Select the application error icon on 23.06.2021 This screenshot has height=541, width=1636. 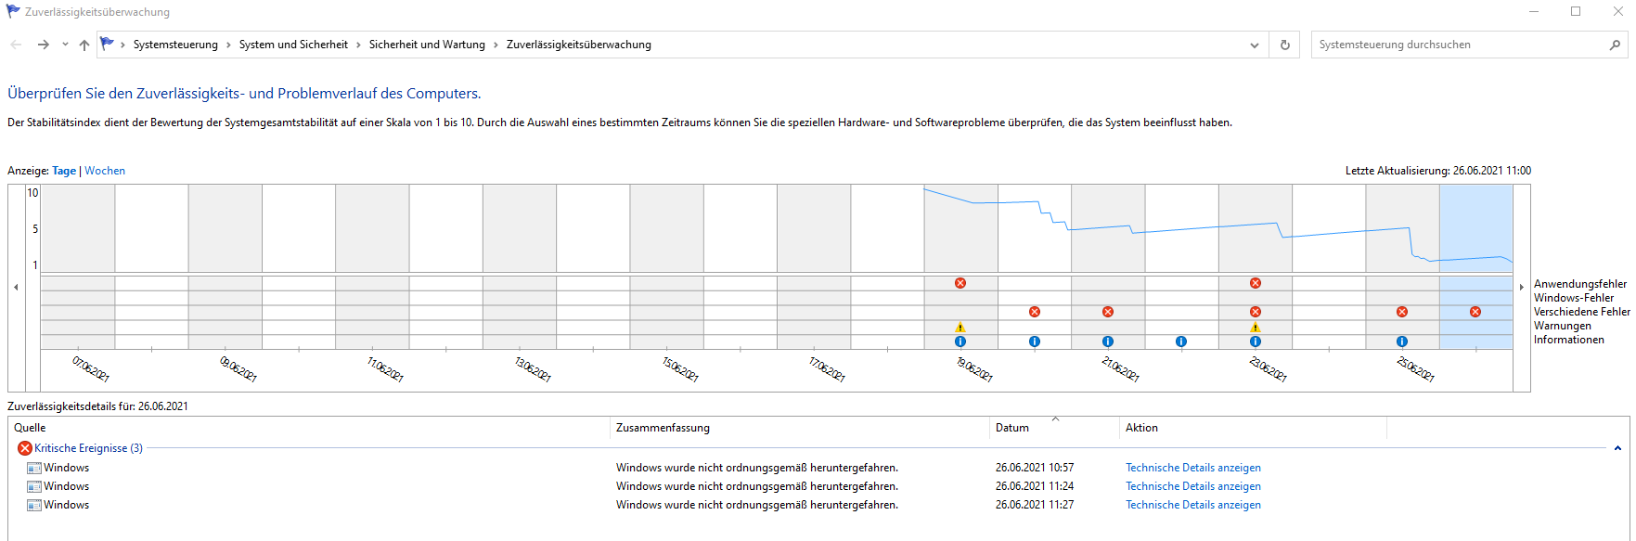(x=1256, y=283)
